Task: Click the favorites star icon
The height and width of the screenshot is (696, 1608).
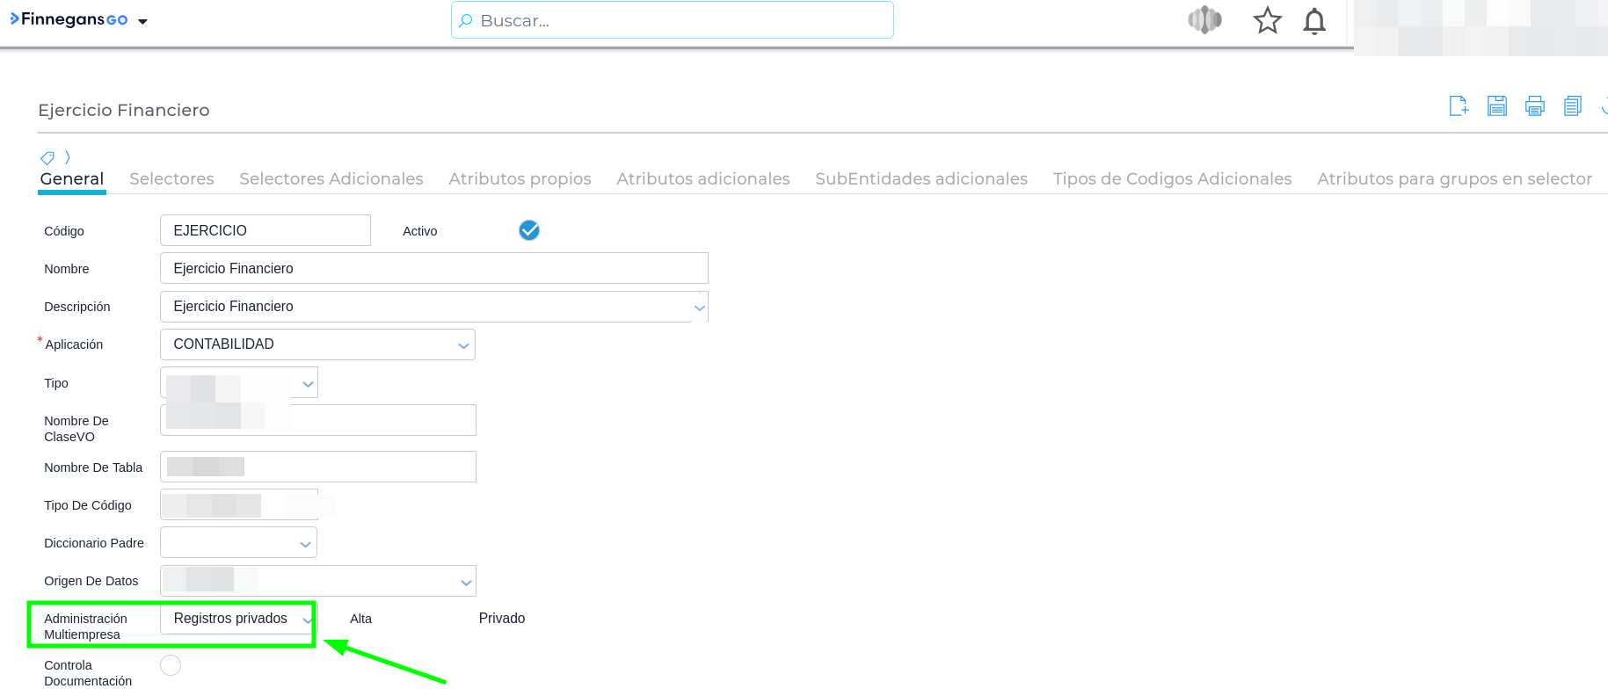Action: (1267, 20)
